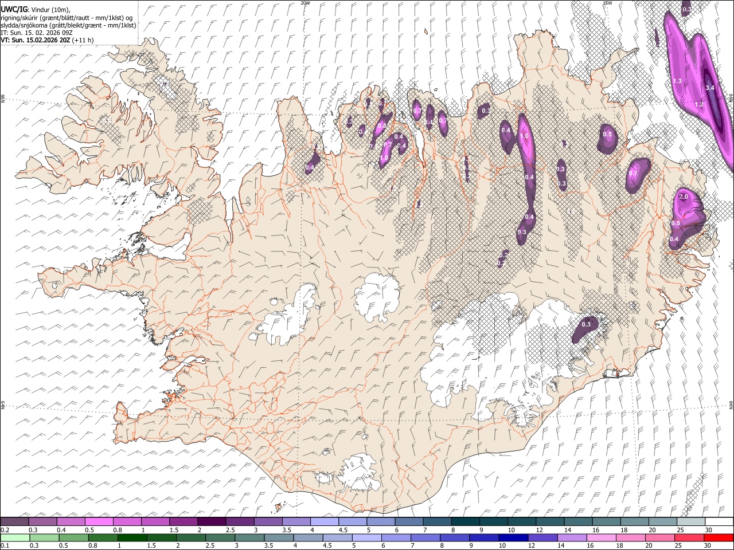This screenshot has height=550, width=734.
Task: Click the 2.0 precipitation value in the east
Action: click(684, 197)
